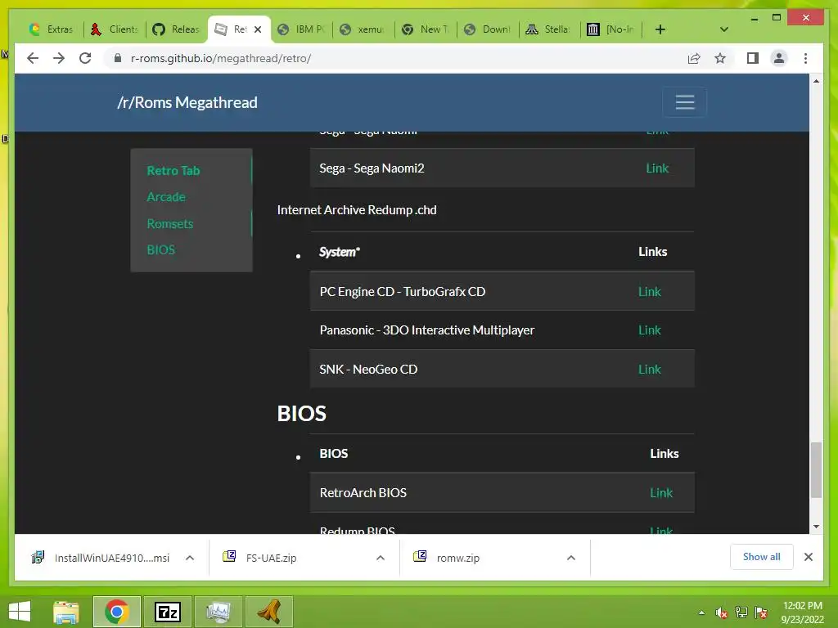Show all downloads
The height and width of the screenshot is (628, 838).
762,557
